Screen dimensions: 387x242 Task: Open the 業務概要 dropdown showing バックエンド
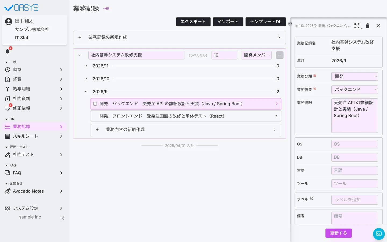(355, 90)
